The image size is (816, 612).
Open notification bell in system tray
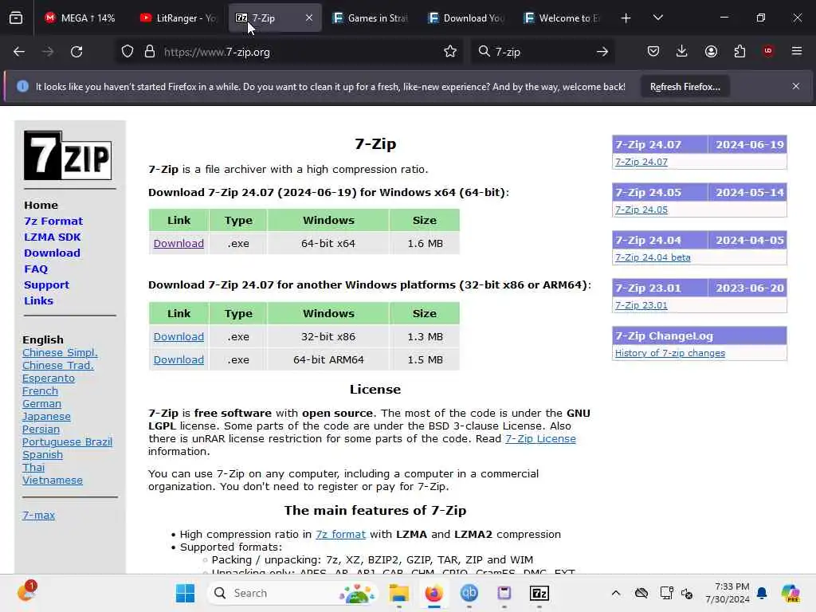coord(762,593)
